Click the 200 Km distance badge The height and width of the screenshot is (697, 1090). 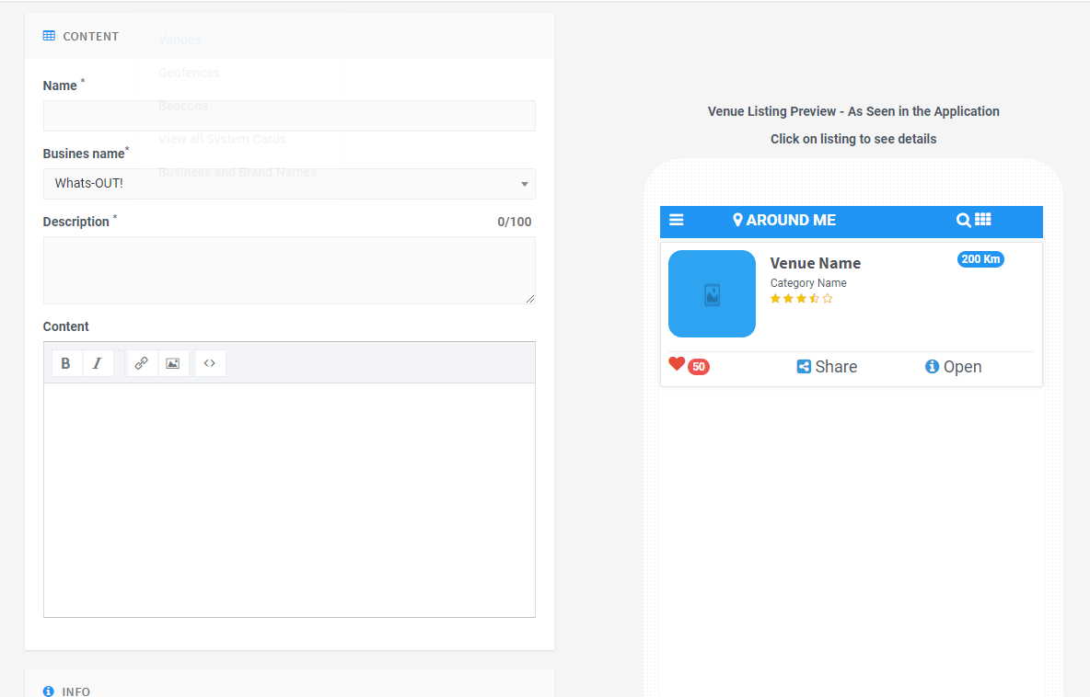(980, 259)
